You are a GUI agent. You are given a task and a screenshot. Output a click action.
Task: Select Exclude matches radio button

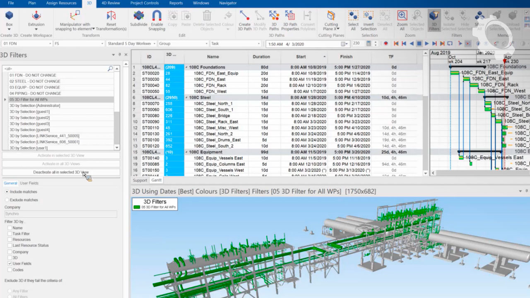(x=7, y=200)
